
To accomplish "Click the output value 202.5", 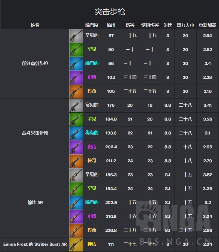I will (111, 202).
